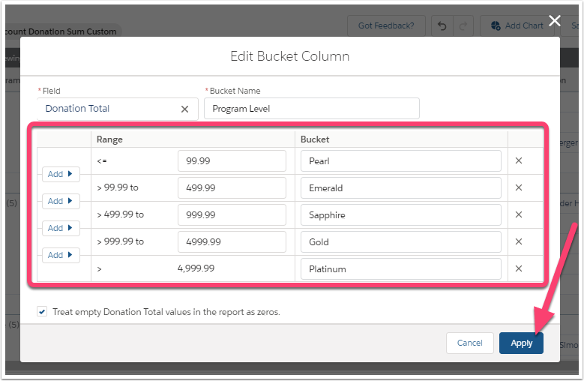Screen dimensions: 584x381
Task: Click the Got Feedback? button
Action: [386, 25]
